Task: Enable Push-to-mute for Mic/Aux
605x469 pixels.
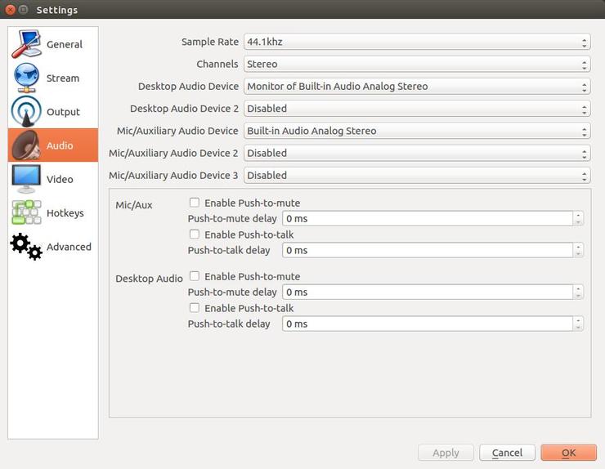Action: 195,203
